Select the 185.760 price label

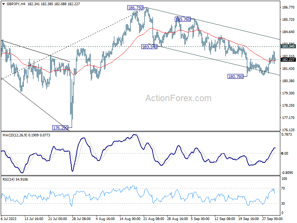pos(183,19)
